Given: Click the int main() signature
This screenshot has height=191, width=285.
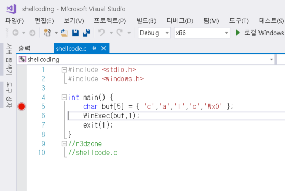Looking at the screenshot, I should coord(91,98).
